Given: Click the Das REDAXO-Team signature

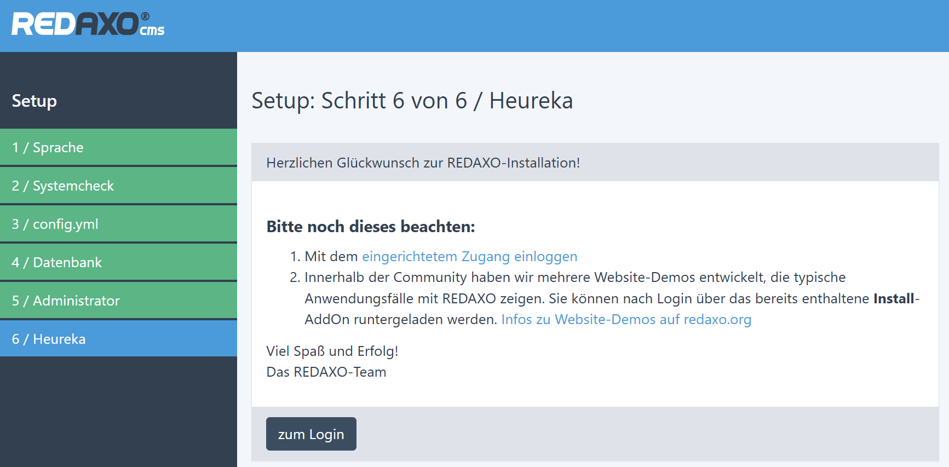Looking at the screenshot, I should pos(326,372).
